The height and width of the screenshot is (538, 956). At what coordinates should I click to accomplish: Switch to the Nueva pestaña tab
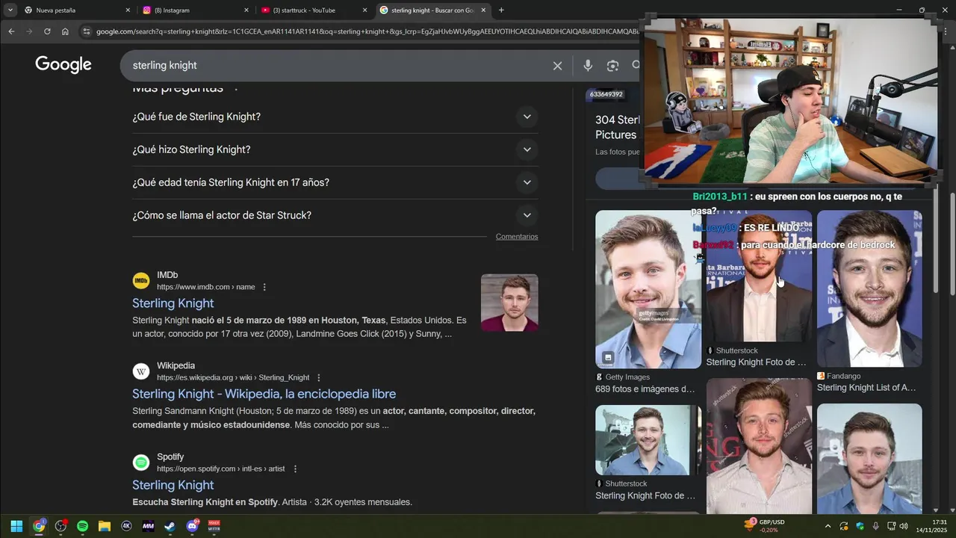[x=75, y=10]
